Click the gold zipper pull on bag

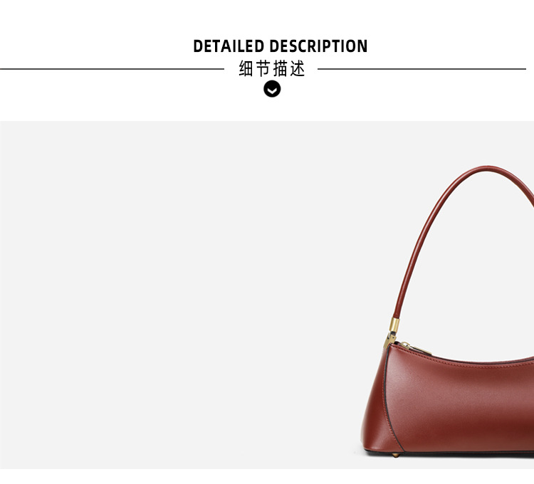click(x=417, y=349)
